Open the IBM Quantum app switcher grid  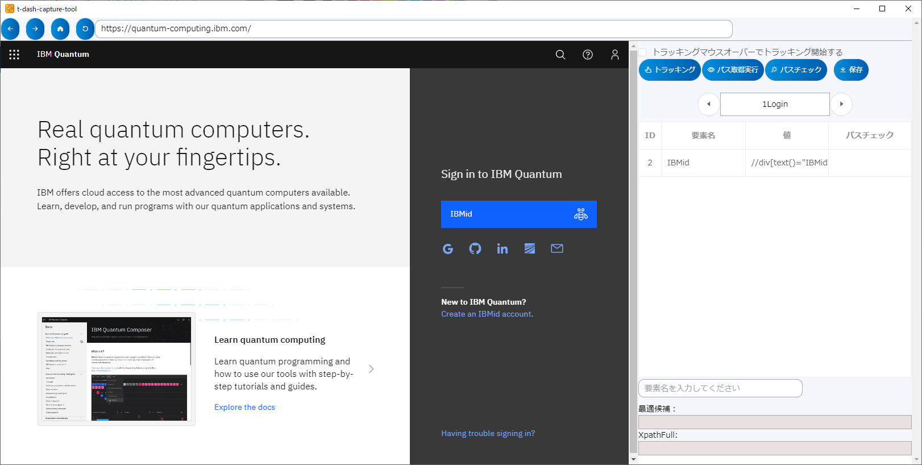14,55
